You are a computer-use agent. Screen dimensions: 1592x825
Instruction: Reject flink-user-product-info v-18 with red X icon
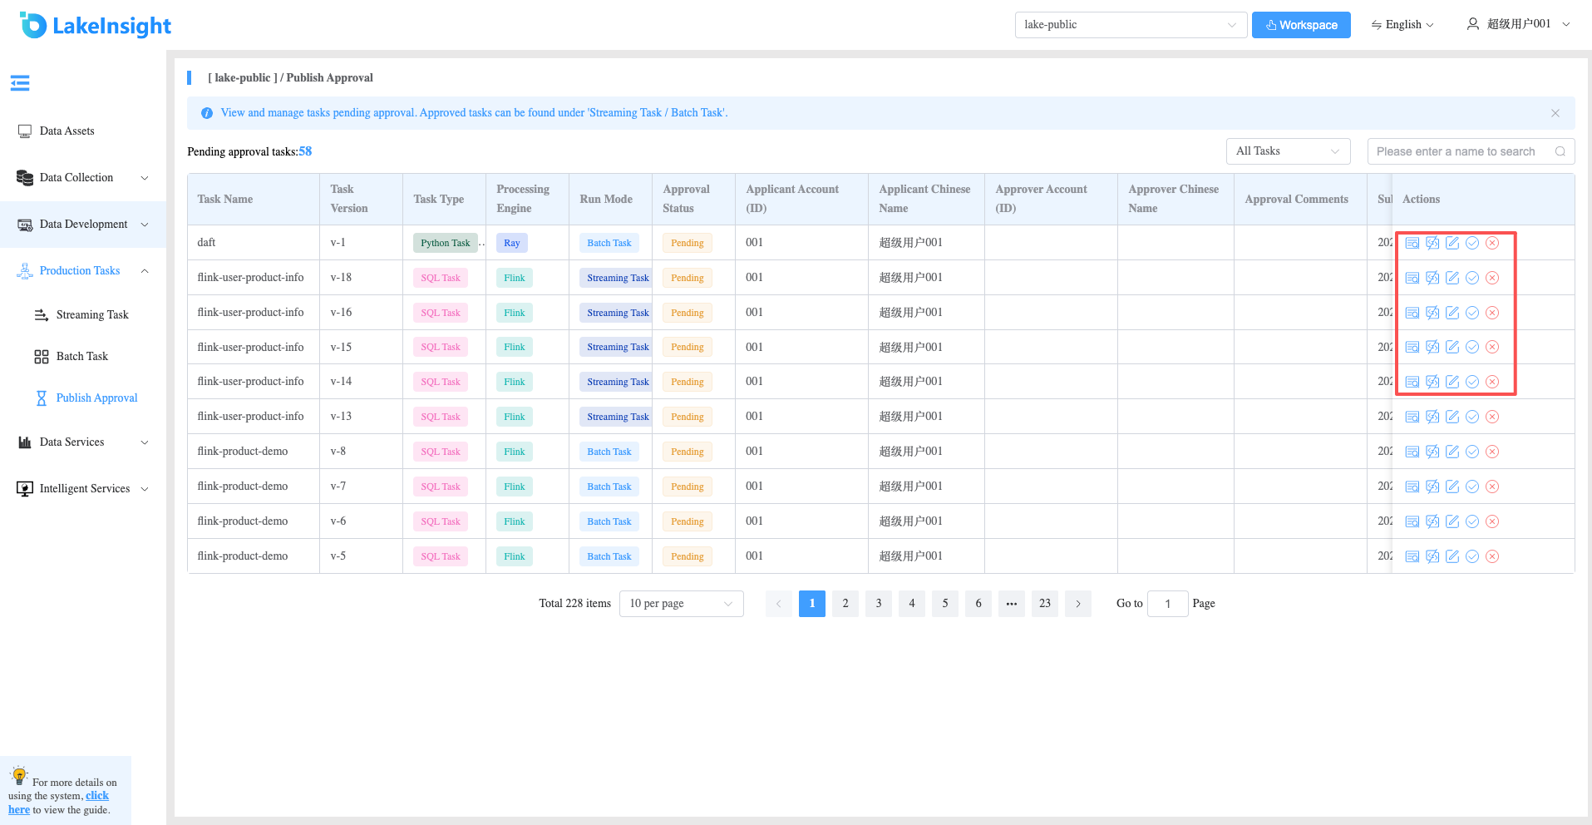tap(1492, 278)
